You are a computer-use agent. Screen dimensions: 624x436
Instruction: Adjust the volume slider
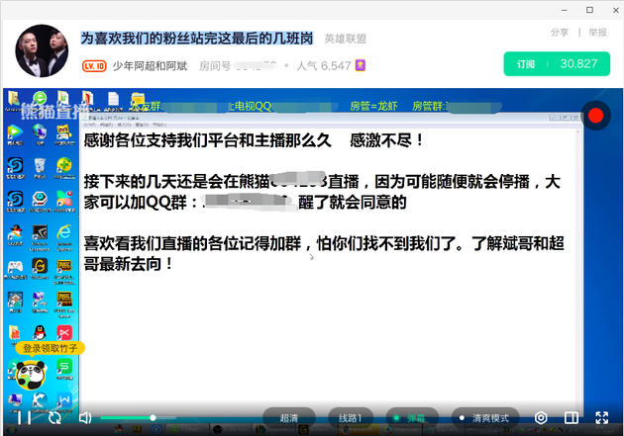153,418
